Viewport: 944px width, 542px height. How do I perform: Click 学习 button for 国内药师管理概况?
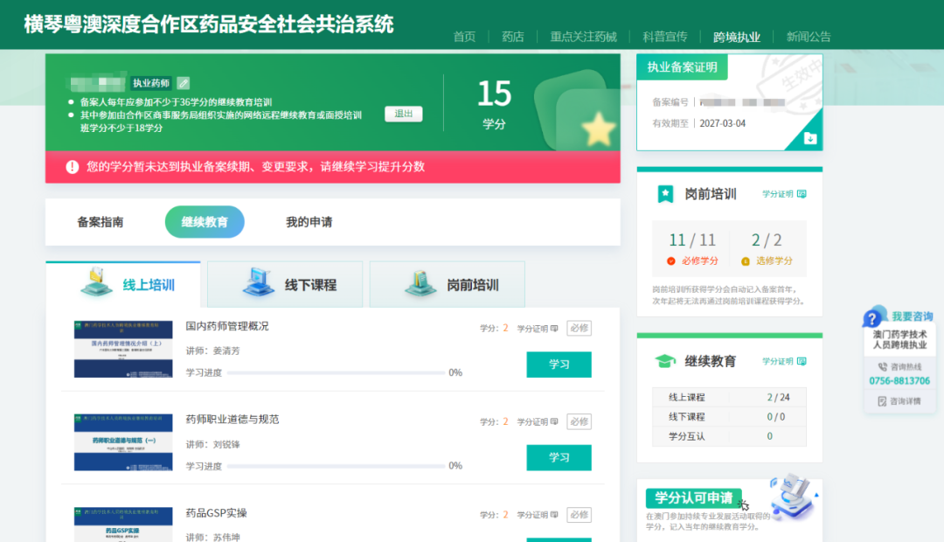tap(559, 365)
